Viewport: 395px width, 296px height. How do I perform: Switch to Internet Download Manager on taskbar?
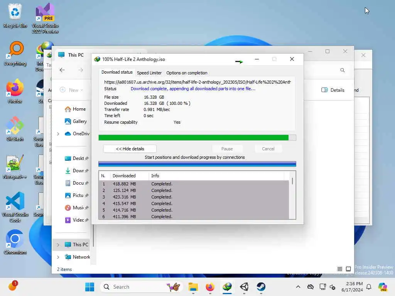[227, 287]
